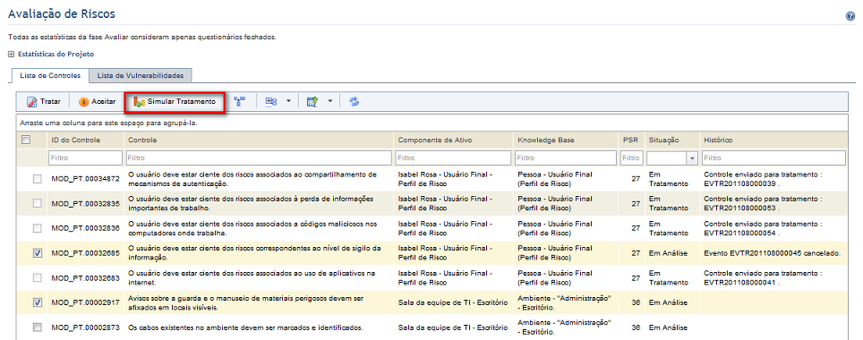The image size is (863, 340).
Task: Check the box for MOD_PT.00032836
Action: point(37,228)
